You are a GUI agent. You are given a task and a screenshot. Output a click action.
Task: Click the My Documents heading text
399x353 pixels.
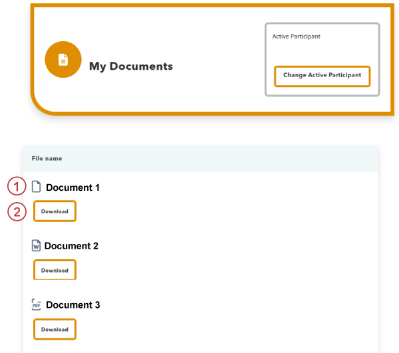[130, 66]
